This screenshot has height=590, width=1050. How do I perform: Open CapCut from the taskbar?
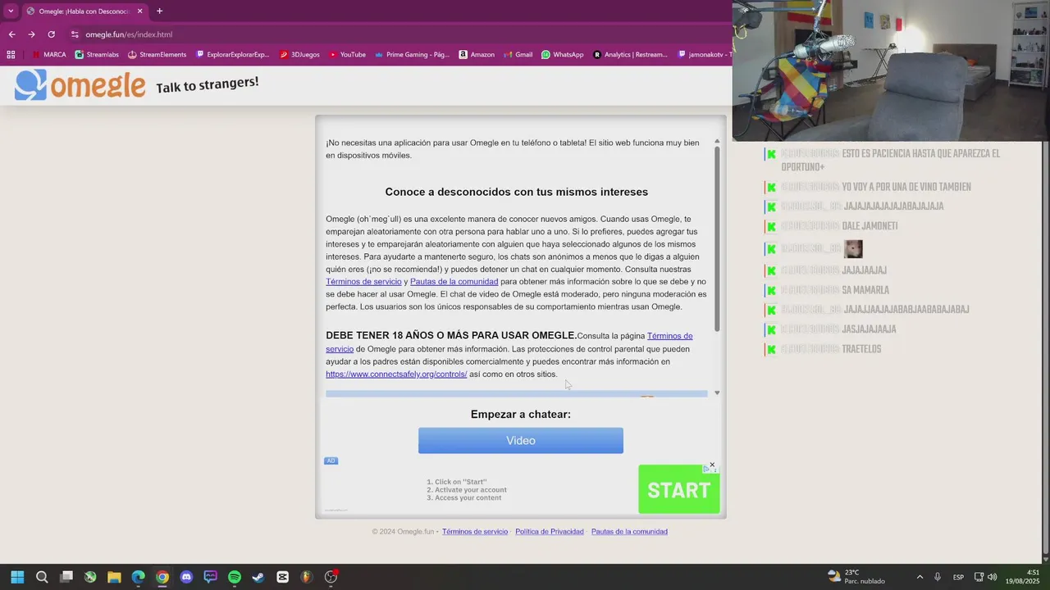pos(283,577)
